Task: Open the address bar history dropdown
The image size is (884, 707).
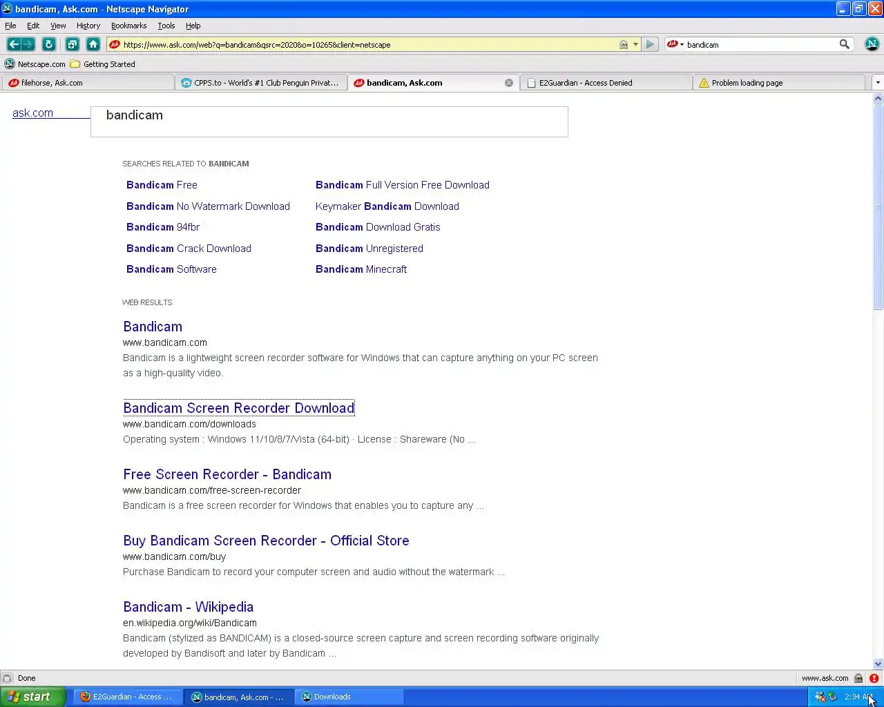Action: coord(635,44)
